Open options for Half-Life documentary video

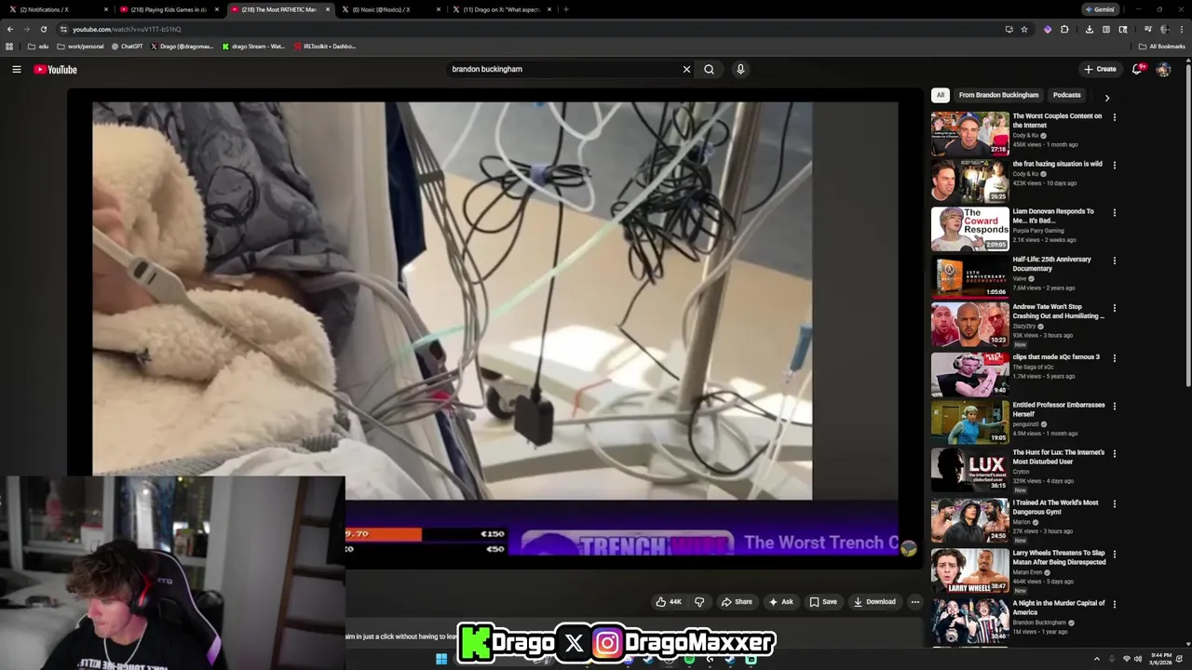pyautogui.click(x=1114, y=261)
